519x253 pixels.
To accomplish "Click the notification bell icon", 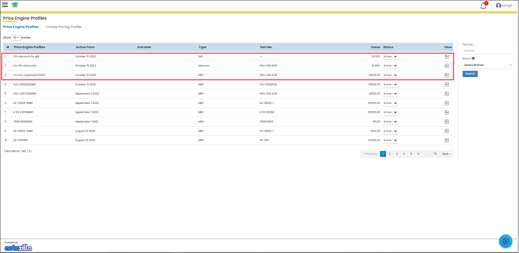I will pyautogui.click(x=483, y=6).
